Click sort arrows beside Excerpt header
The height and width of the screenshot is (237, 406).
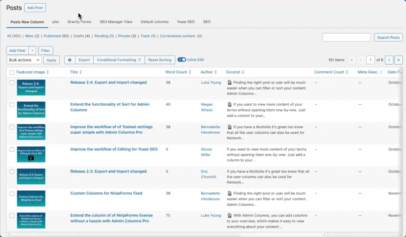coord(243,72)
